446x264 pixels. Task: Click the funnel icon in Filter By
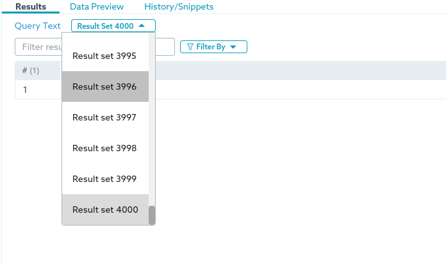click(190, 47)
